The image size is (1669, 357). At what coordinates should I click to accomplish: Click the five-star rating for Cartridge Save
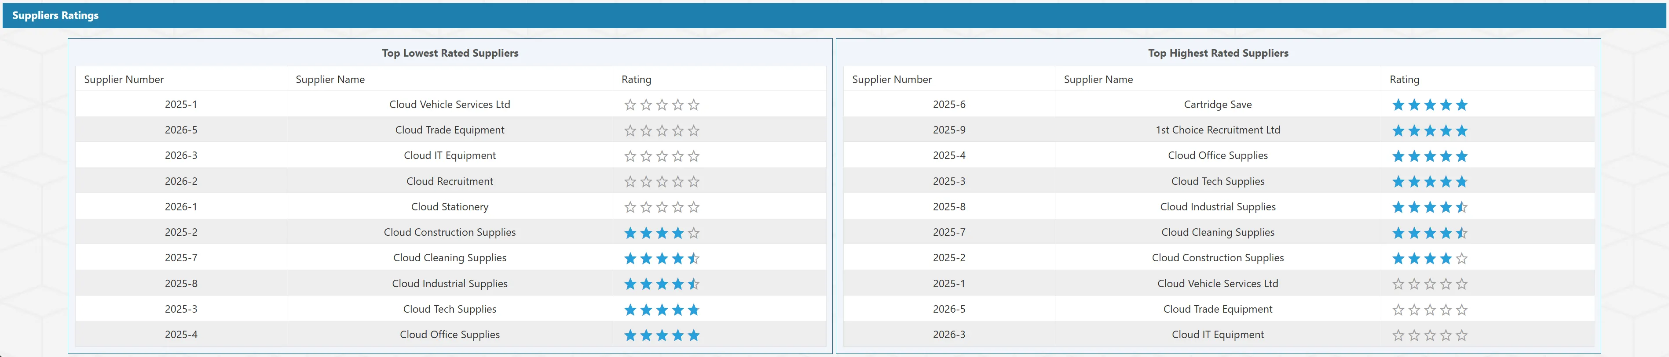point(1430,105)
